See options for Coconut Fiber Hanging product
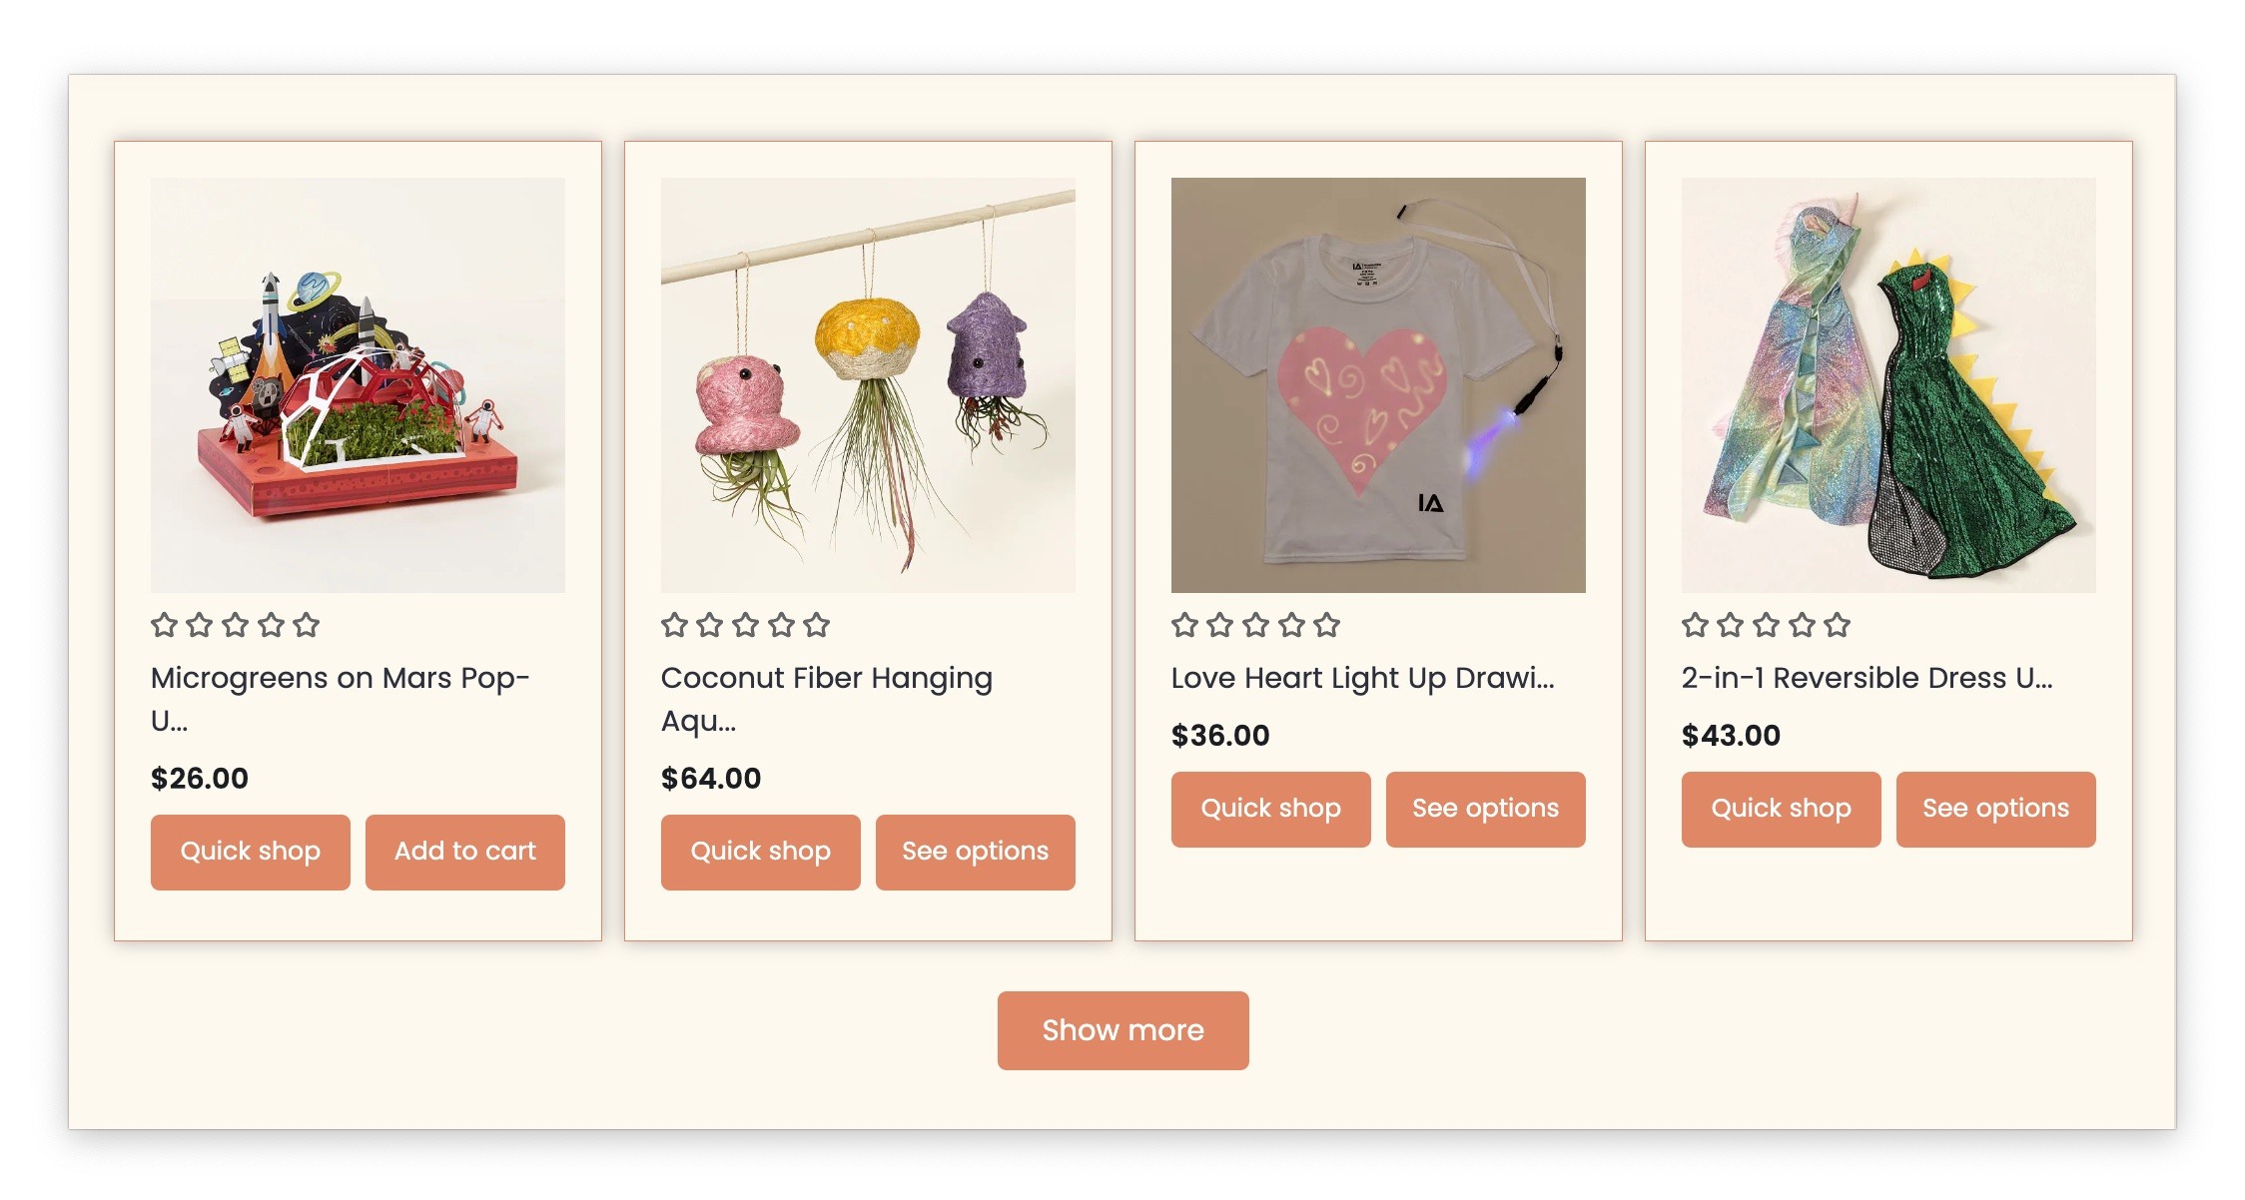This screenshot has width=2245, height=1200. pos(975,852)
